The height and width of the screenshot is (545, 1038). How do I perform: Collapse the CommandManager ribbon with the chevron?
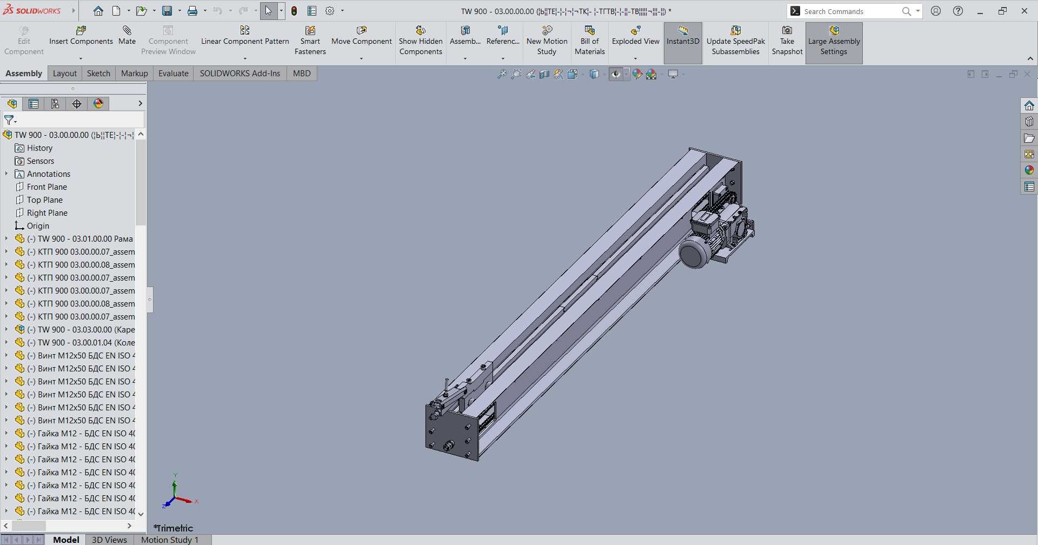1030,58
